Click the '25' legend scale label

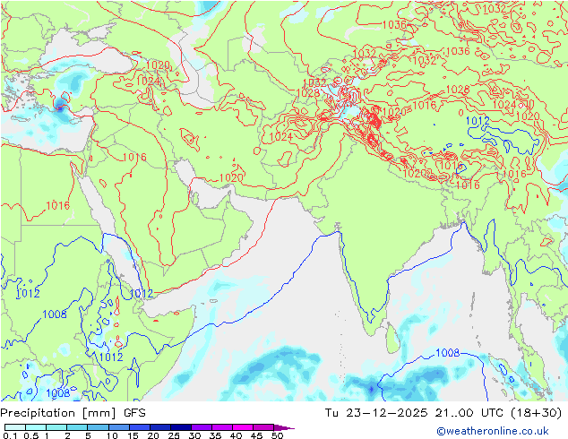tap(174, 435)
